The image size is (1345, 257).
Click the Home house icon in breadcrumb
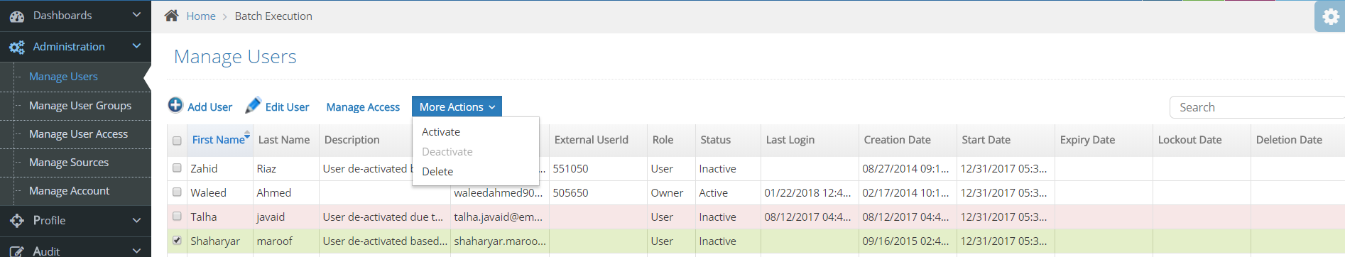171,16
